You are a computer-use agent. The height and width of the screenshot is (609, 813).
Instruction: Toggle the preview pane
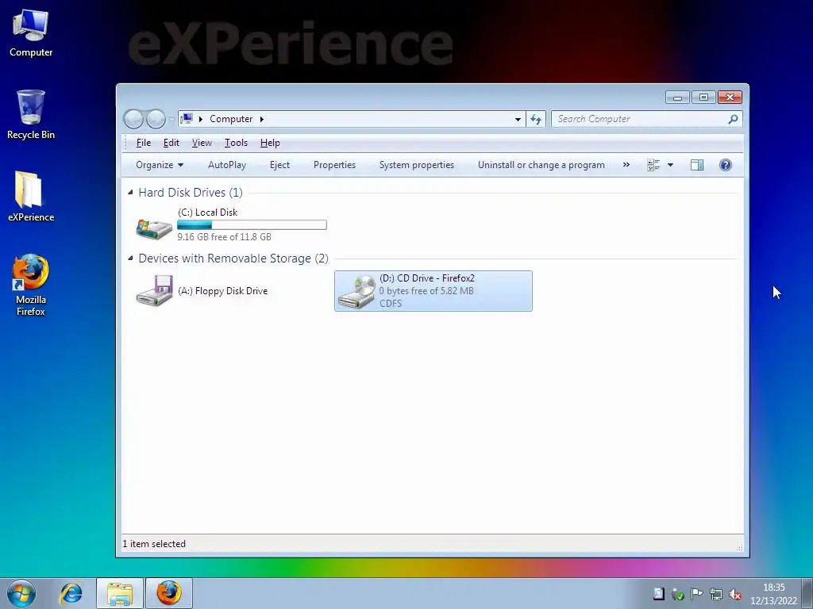click(x=697, y=165)
